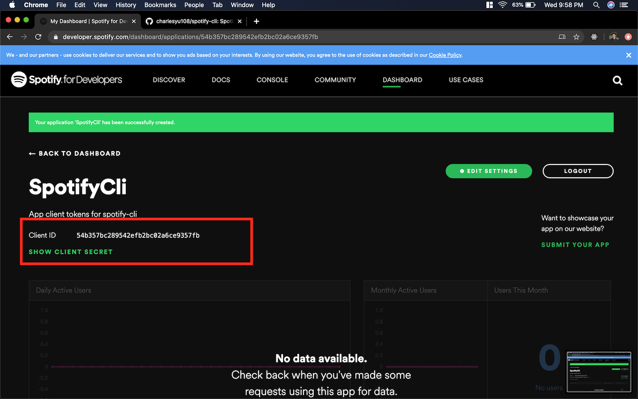
Task: Click the Wi-Fi status icon
Action: 502,5
